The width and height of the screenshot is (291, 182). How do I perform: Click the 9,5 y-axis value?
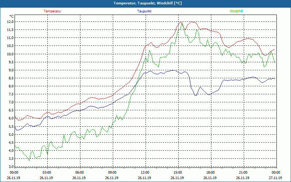11,62
